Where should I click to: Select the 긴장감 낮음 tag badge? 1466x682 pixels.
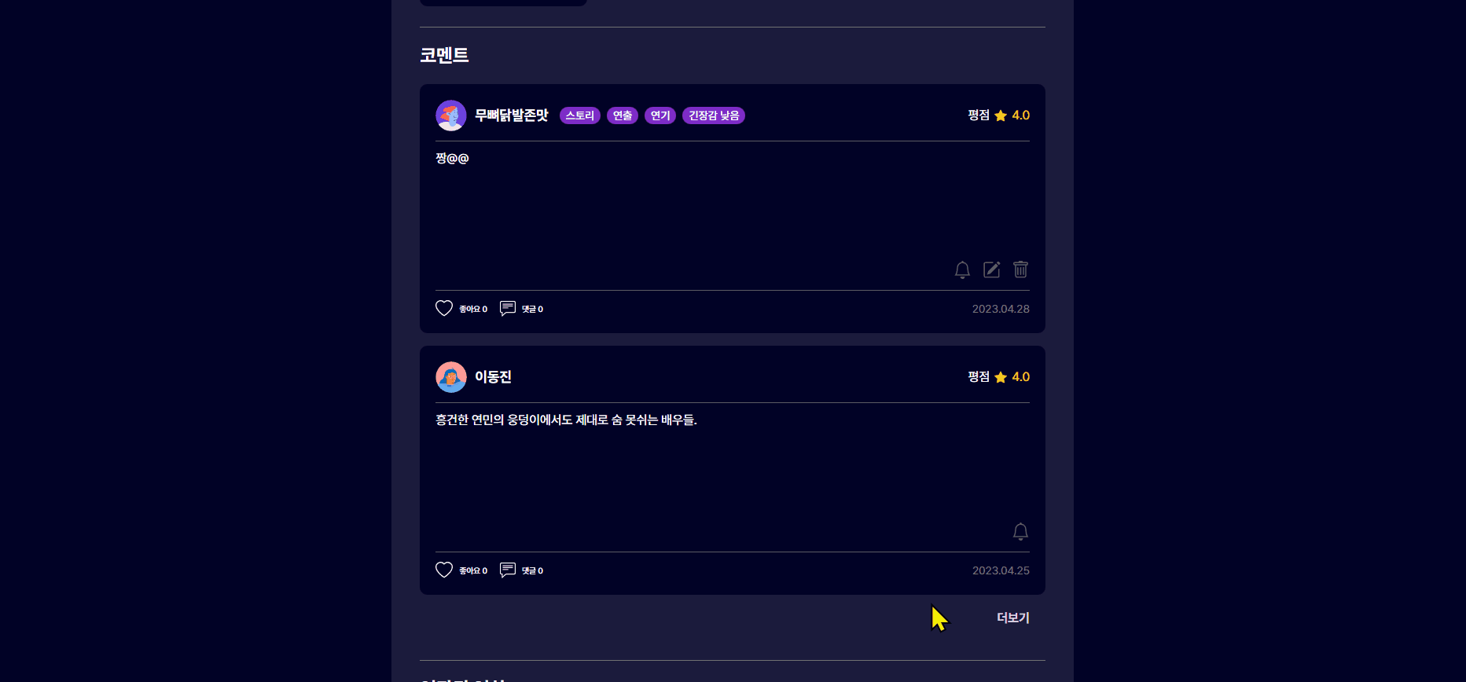coord(714,115)
